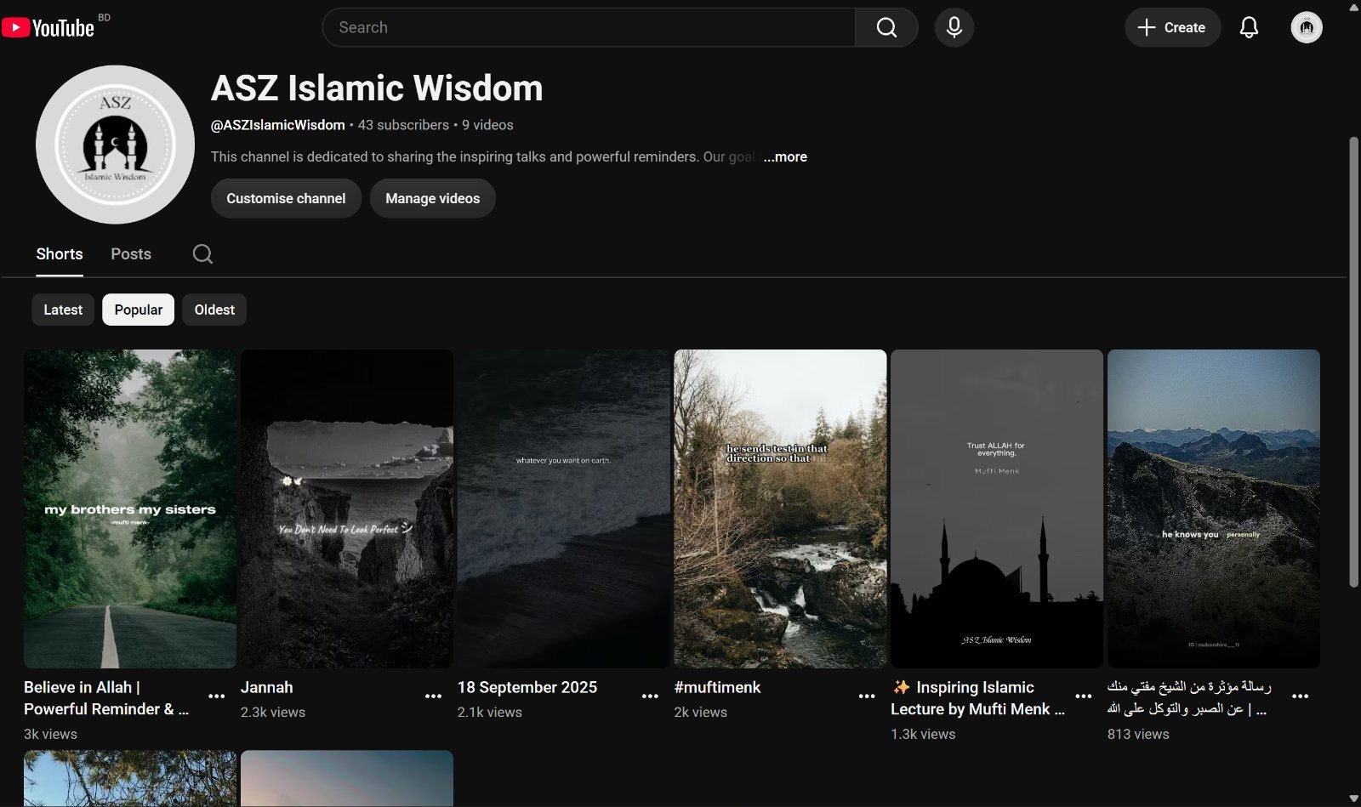Click the '813 views' count
The width and height of the screenshot is (1361, 807).
1138,734
